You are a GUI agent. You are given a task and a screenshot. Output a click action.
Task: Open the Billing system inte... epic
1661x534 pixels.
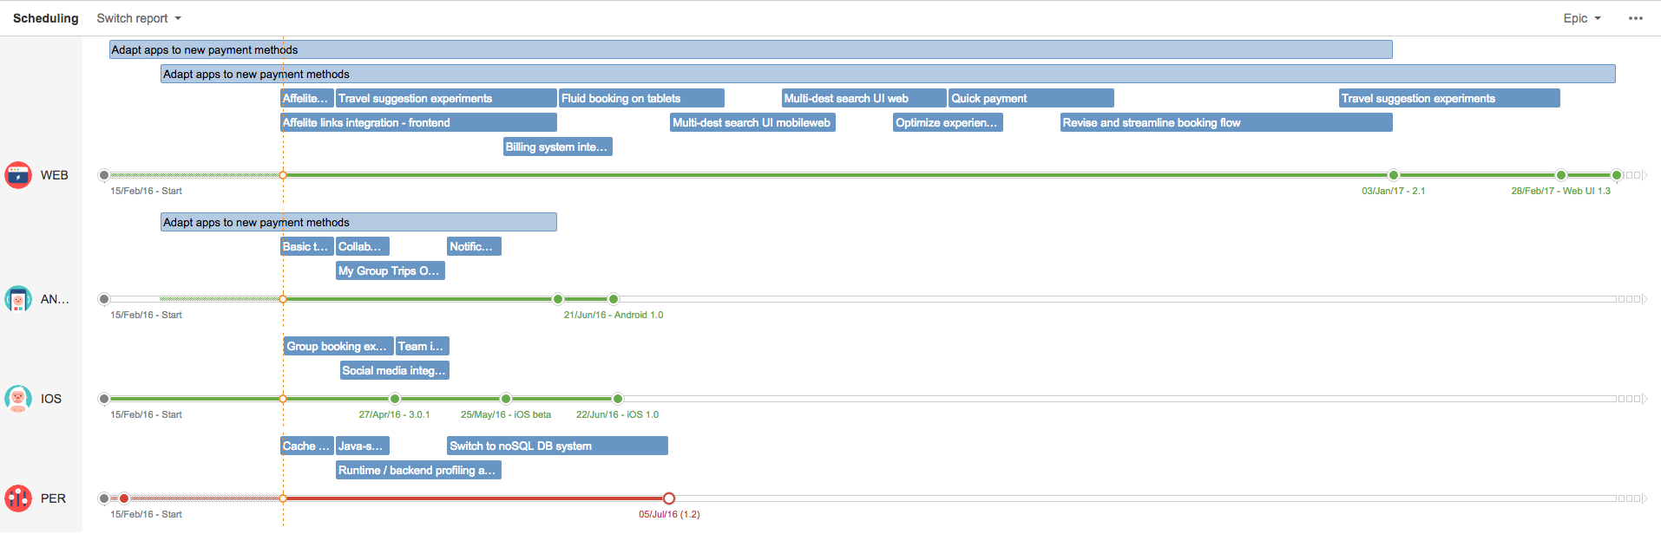pos(558,147)
